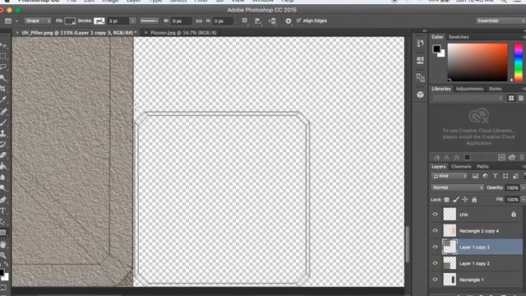
Task: Toggle the Align Edges checkbox
Action: tap(299, 21)
